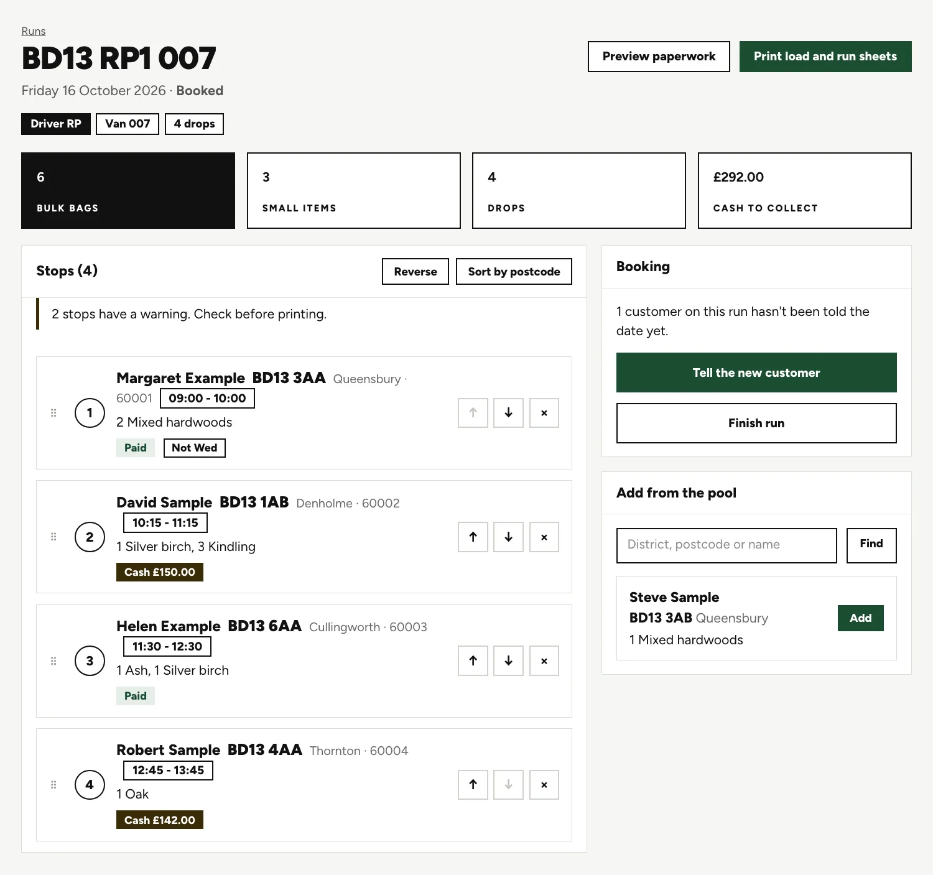Reverse the stop order
The height and width of the screenshot is (875, 933).
415,272
